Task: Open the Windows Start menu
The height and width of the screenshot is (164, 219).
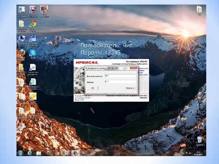Action: (20, 153)
